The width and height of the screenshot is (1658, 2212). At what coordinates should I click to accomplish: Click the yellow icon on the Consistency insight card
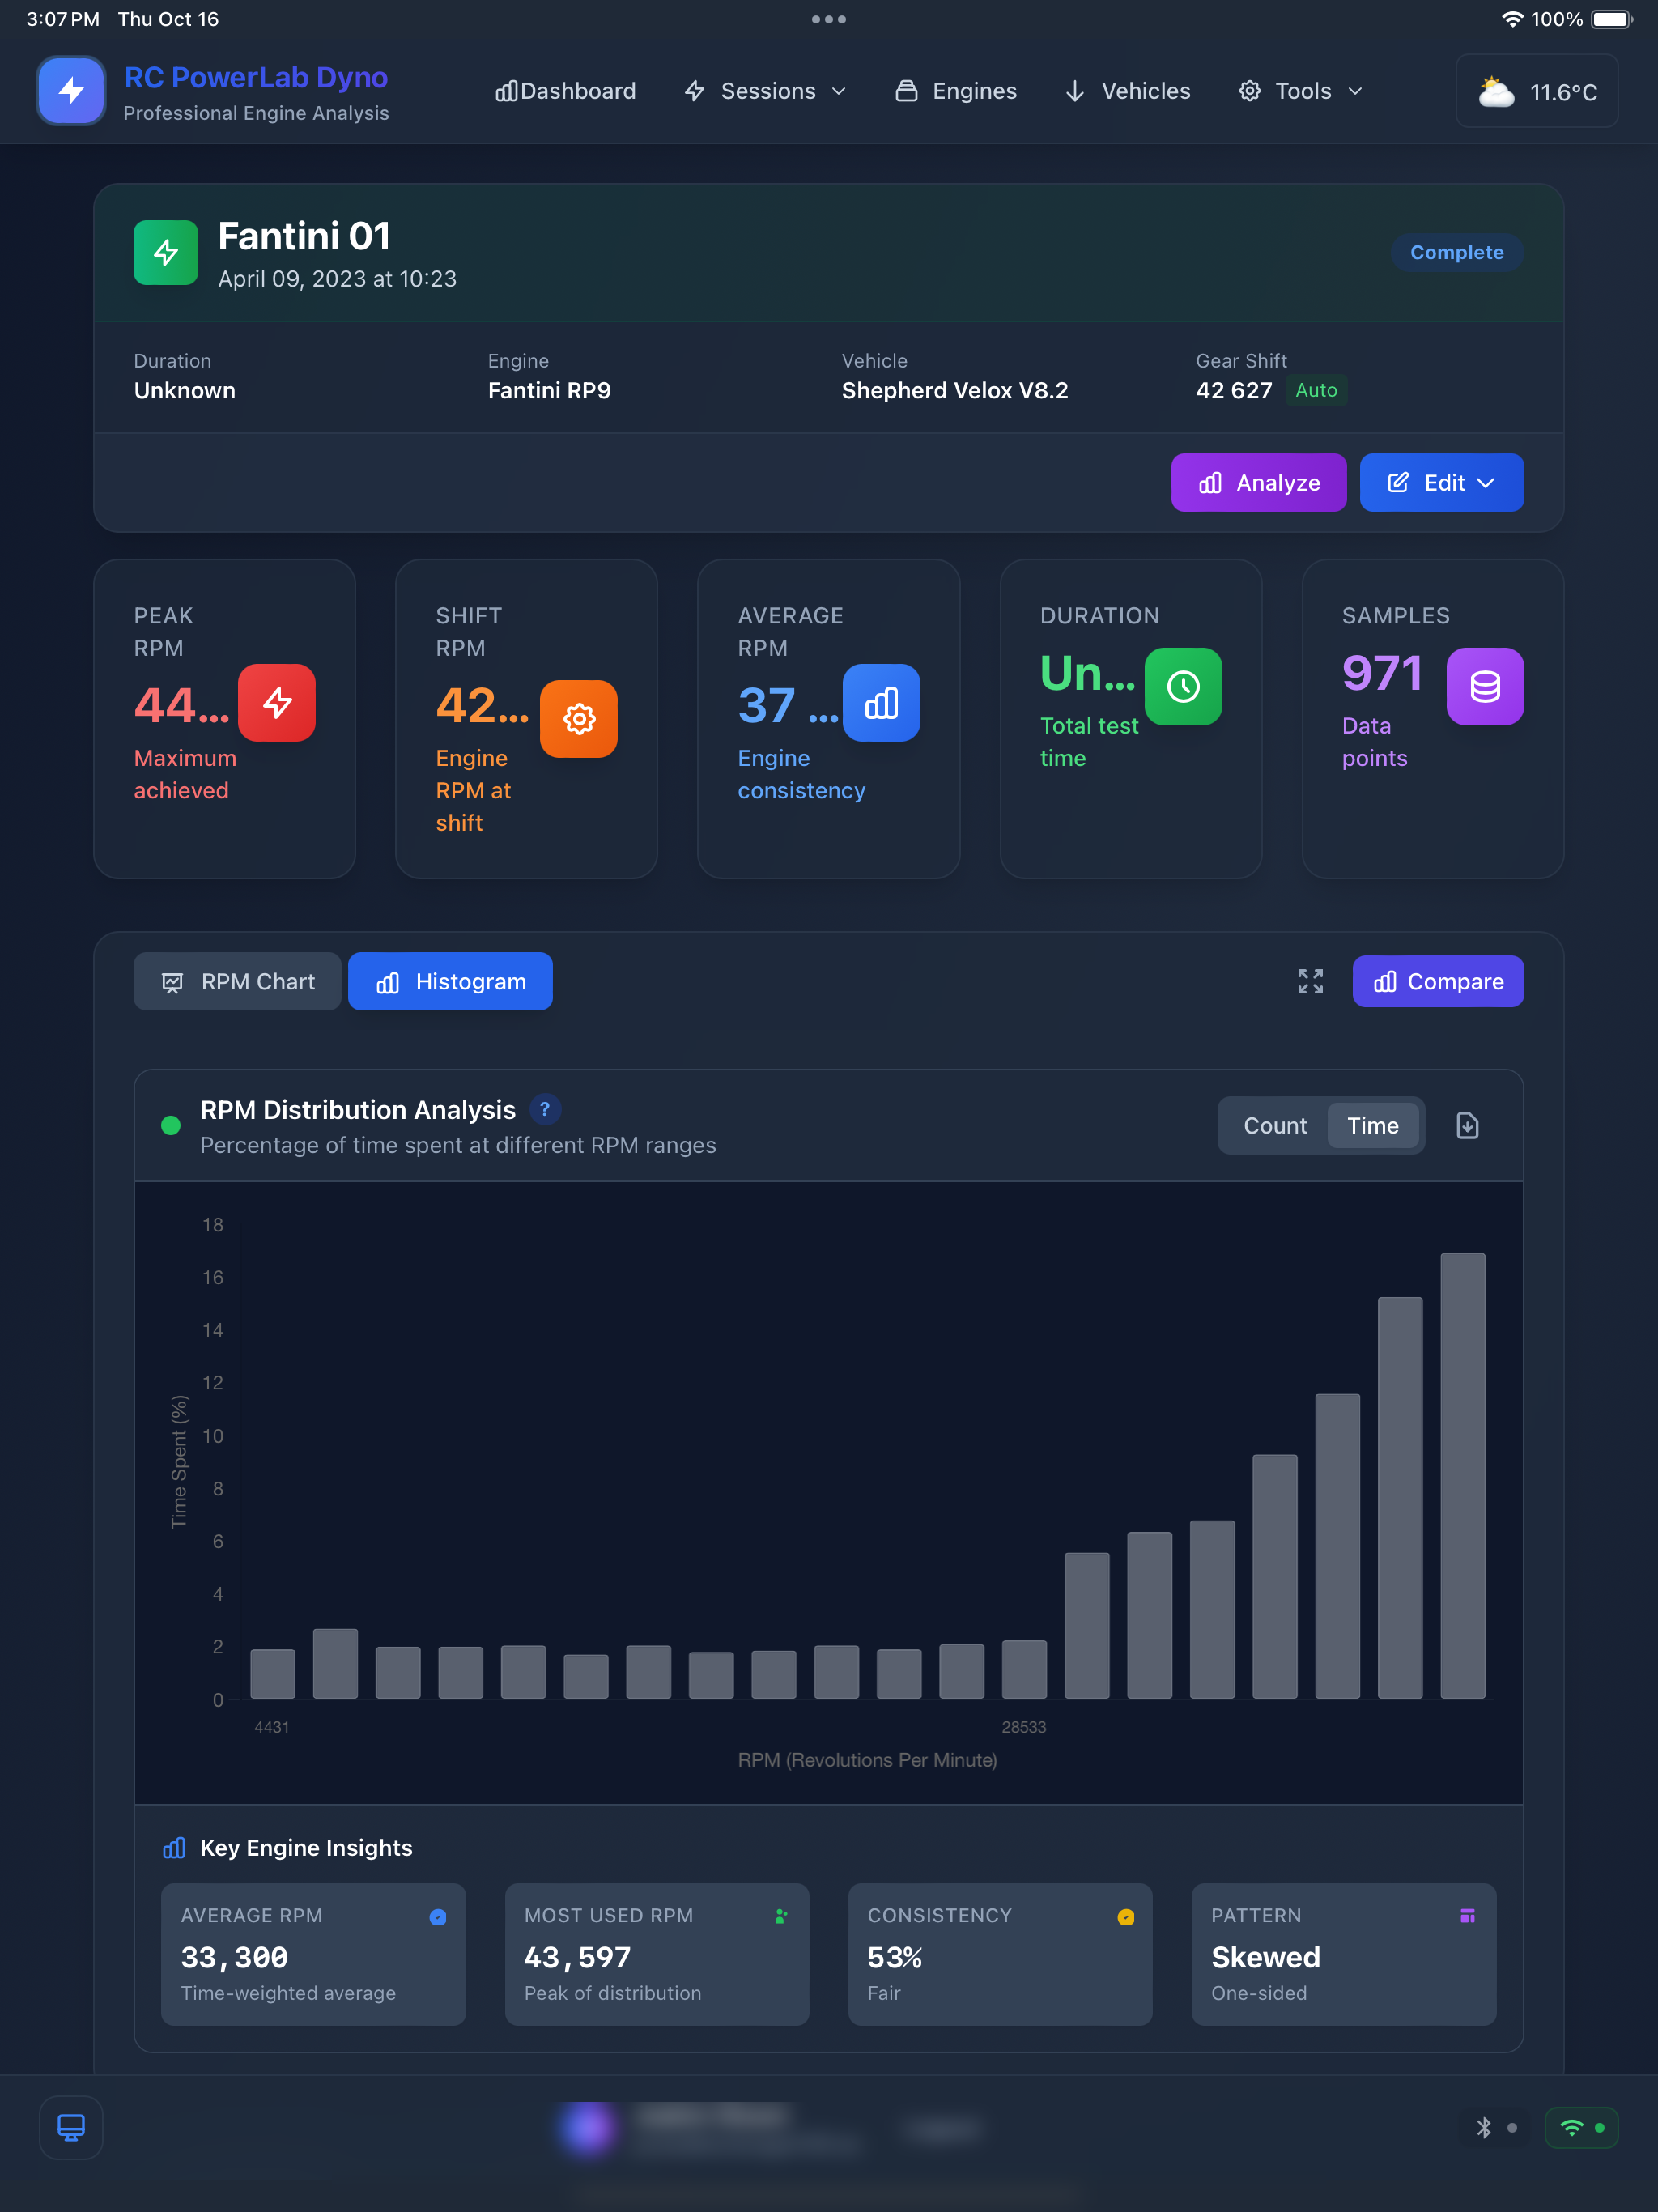click(x=1126, y=1917)
